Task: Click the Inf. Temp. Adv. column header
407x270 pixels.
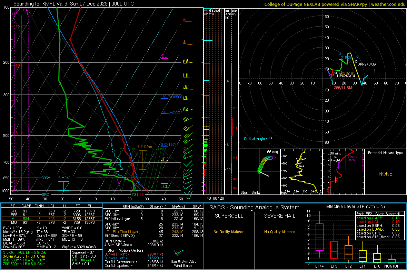Action: (x=231, y=14)
